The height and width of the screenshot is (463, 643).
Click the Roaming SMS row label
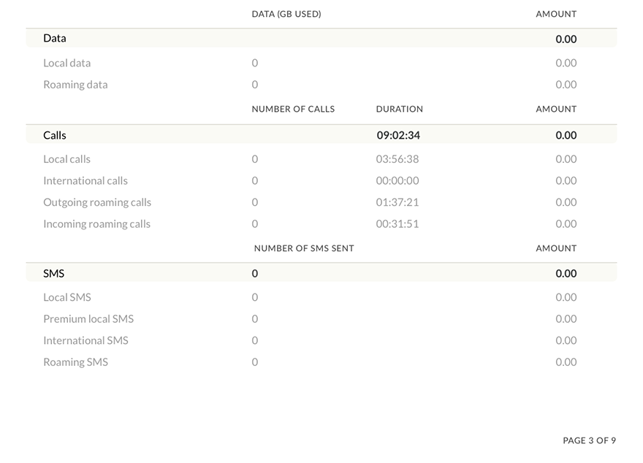pos(75,362)
